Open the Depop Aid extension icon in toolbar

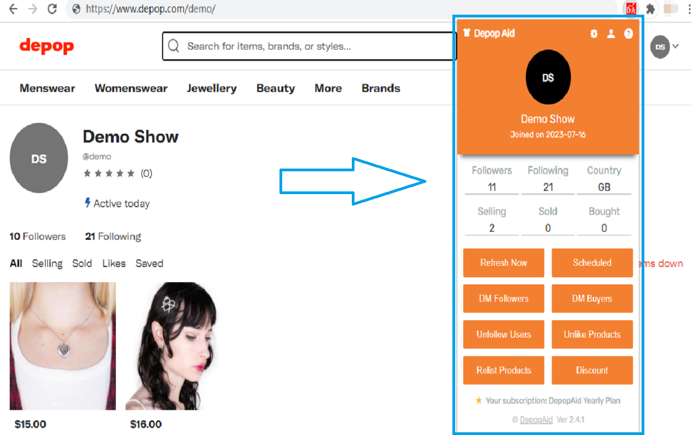[631, 9]
